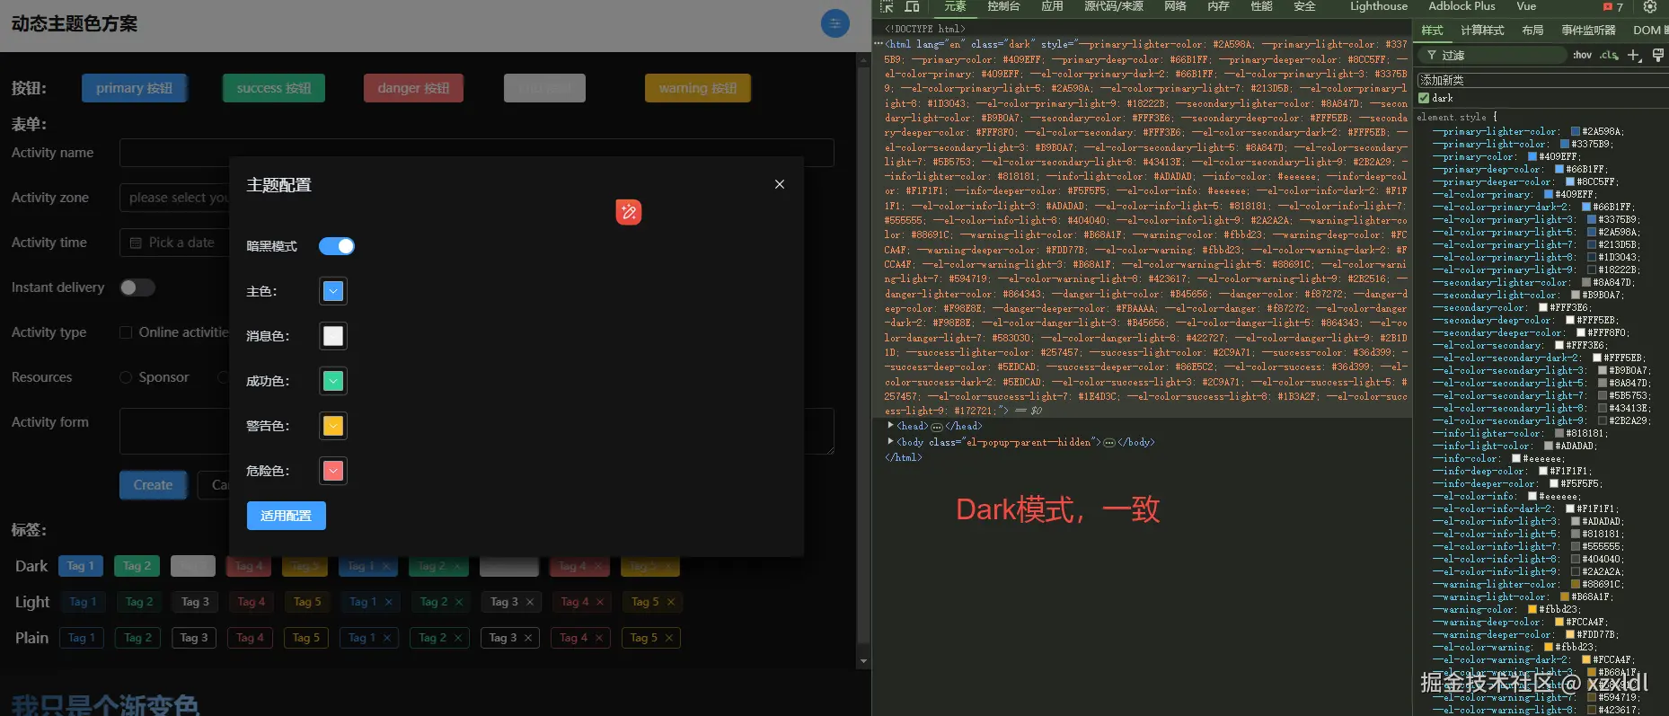The height and width of the screenshot is (716, 1669).
Task: Select the Sponsor radio button
Action: click(x=126, y=377)
